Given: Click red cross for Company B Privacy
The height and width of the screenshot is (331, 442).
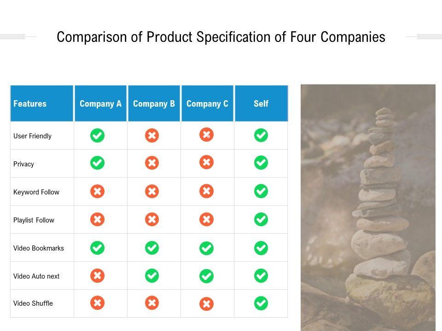Looking at the screenshot, I should [152, 163].
